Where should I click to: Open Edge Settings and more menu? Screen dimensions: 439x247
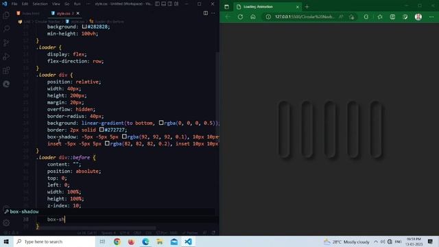click(431, 16)
